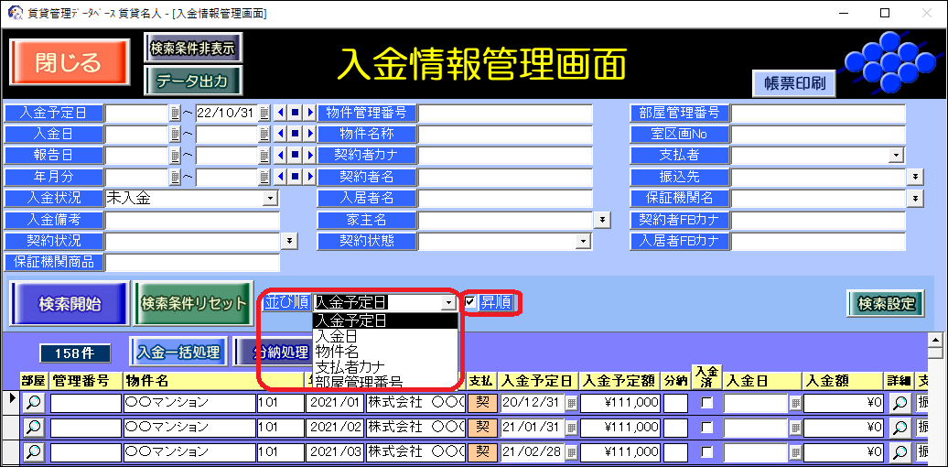Open the 支払者 dropdown list

click(896, 156)
